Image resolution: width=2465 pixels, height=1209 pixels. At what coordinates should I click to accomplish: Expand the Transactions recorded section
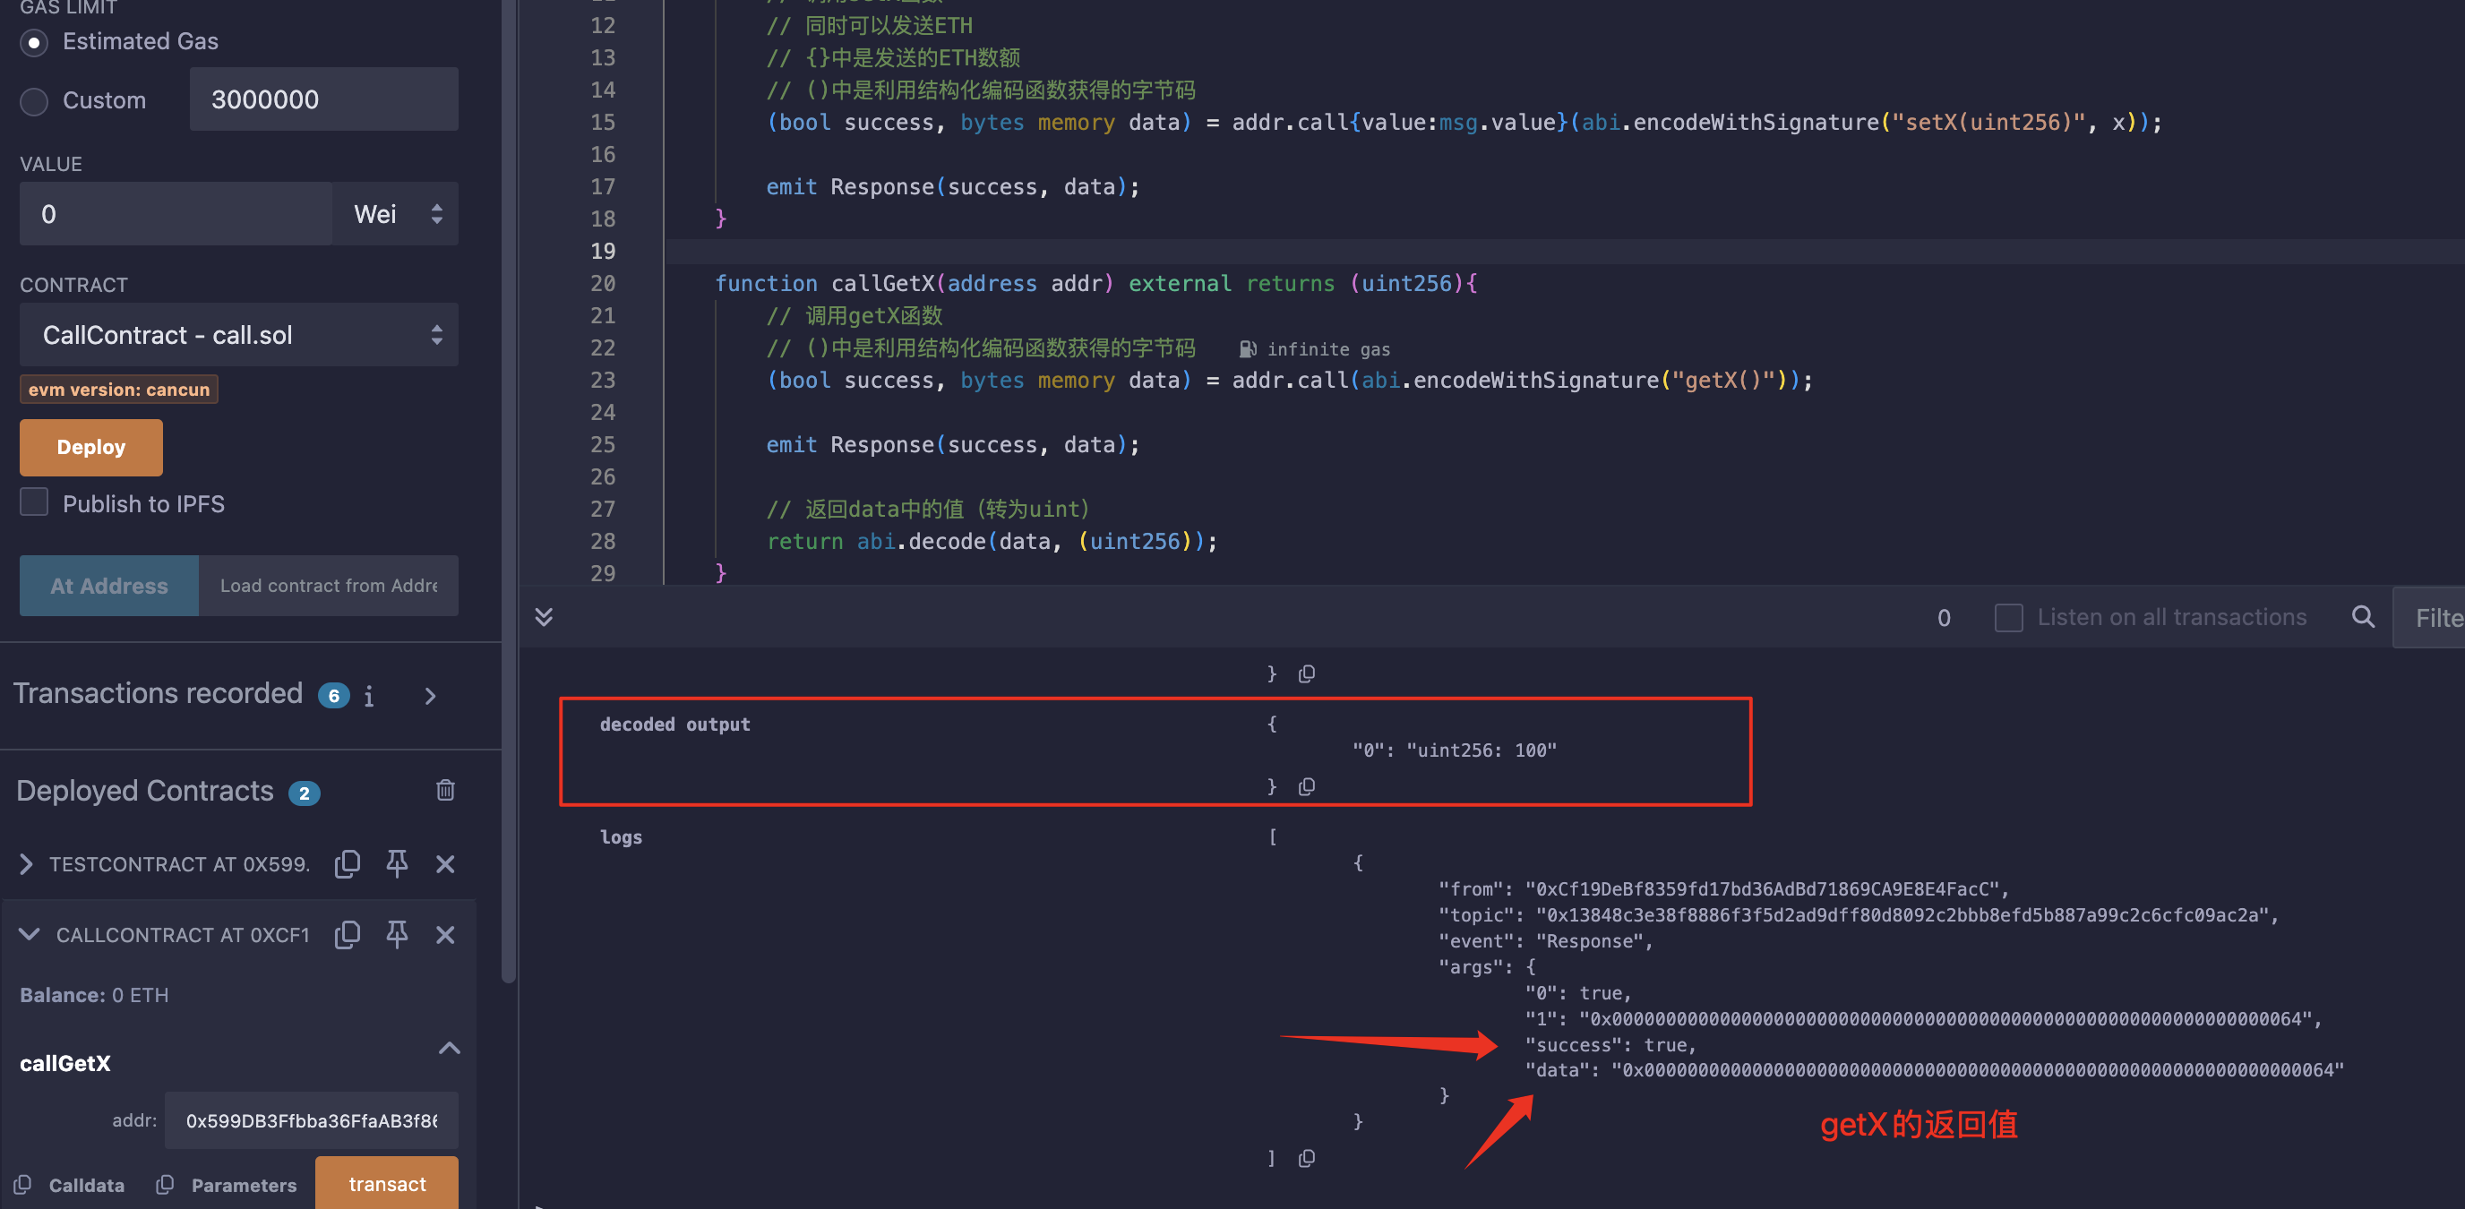tap(430, 695)
